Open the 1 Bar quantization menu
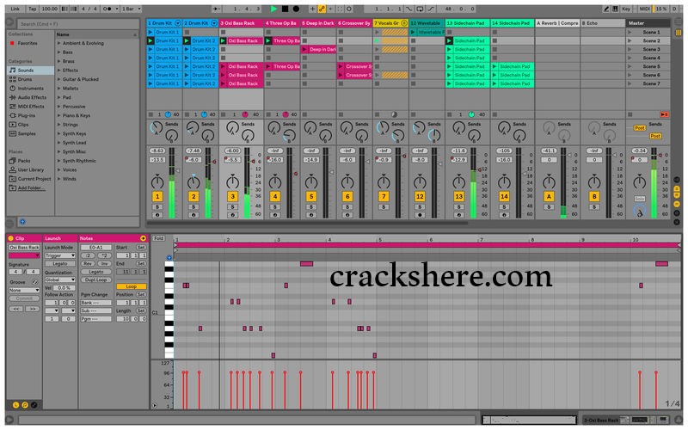The image size is (688, 430). [x=132, y=9]
